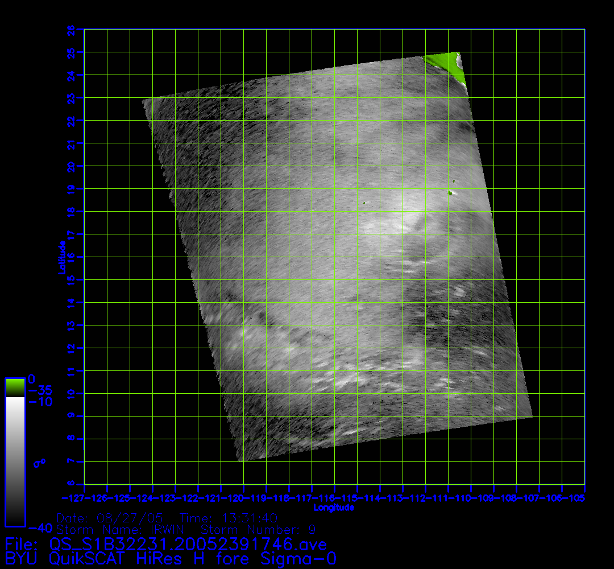The width and height of the screenshot is (614, 569).
Task: Click the green swatch atop the colorbar
Action: (x=15, y=387)
